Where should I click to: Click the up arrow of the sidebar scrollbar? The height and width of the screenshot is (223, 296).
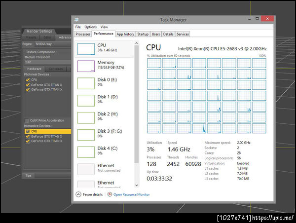(137, 43)
